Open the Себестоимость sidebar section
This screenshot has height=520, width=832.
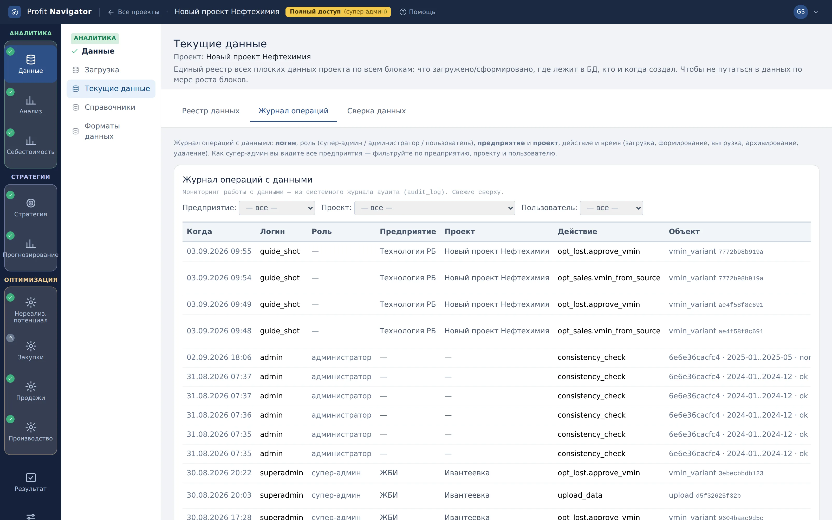coord(31,145)
